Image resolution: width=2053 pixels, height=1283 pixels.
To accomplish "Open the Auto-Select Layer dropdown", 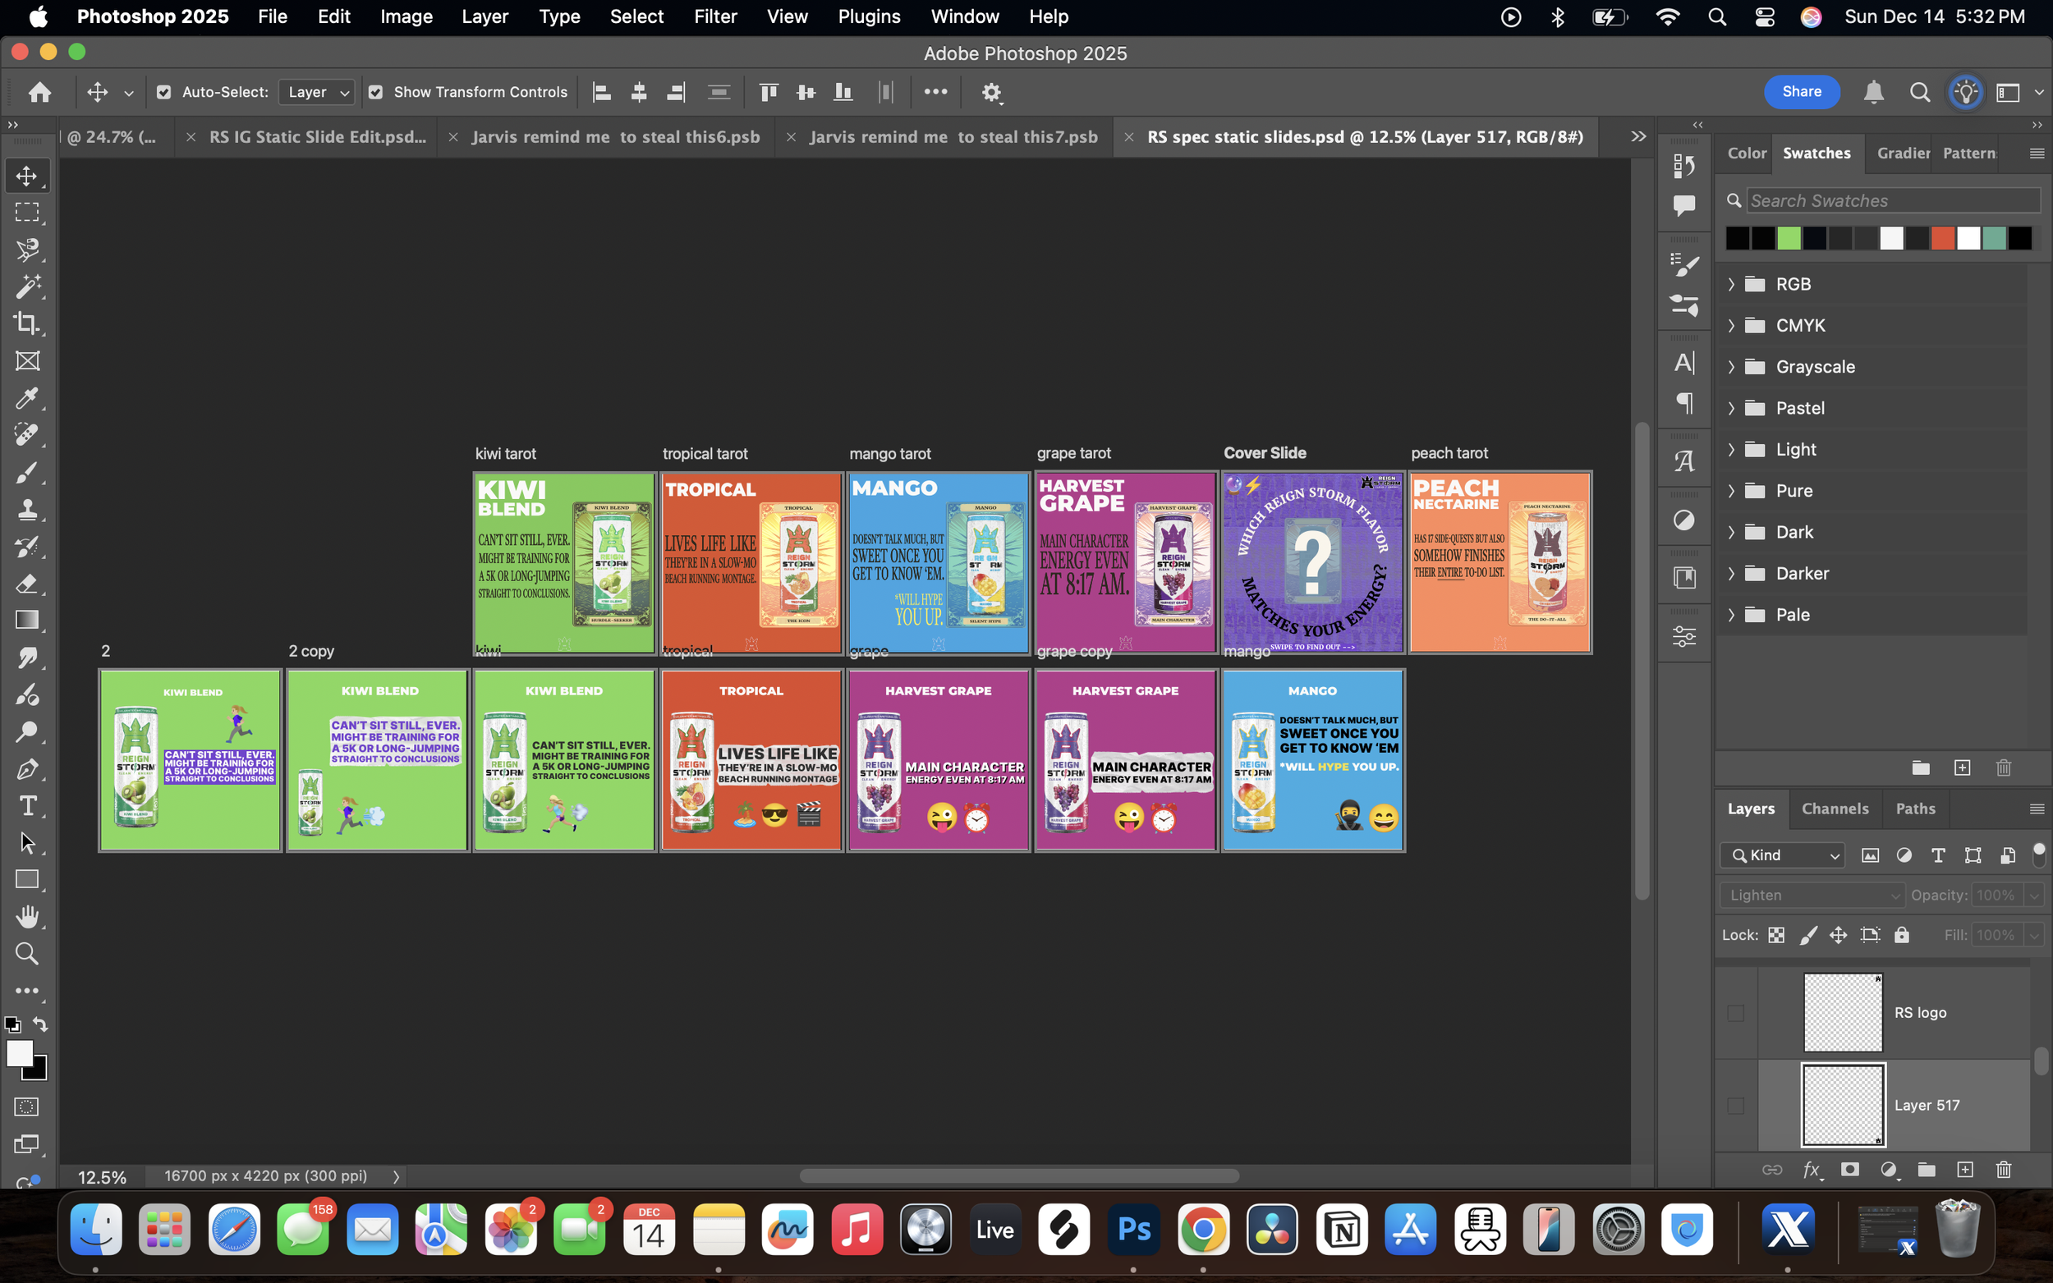I will 318,93.
